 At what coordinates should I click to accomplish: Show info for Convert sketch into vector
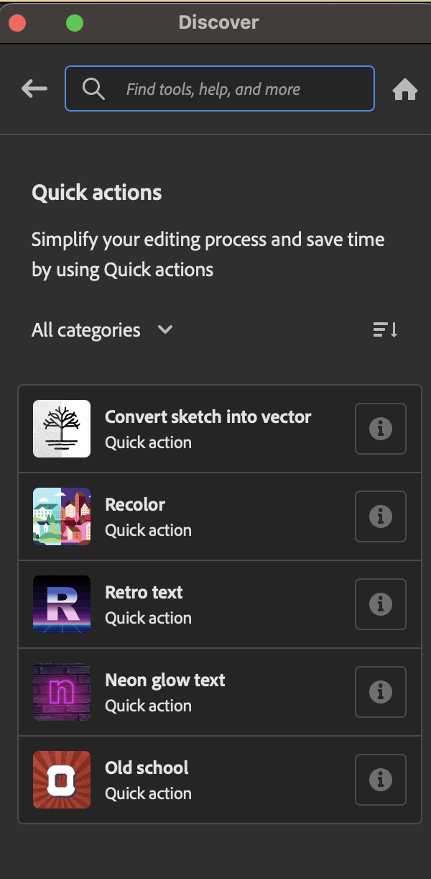pos(381,429)
